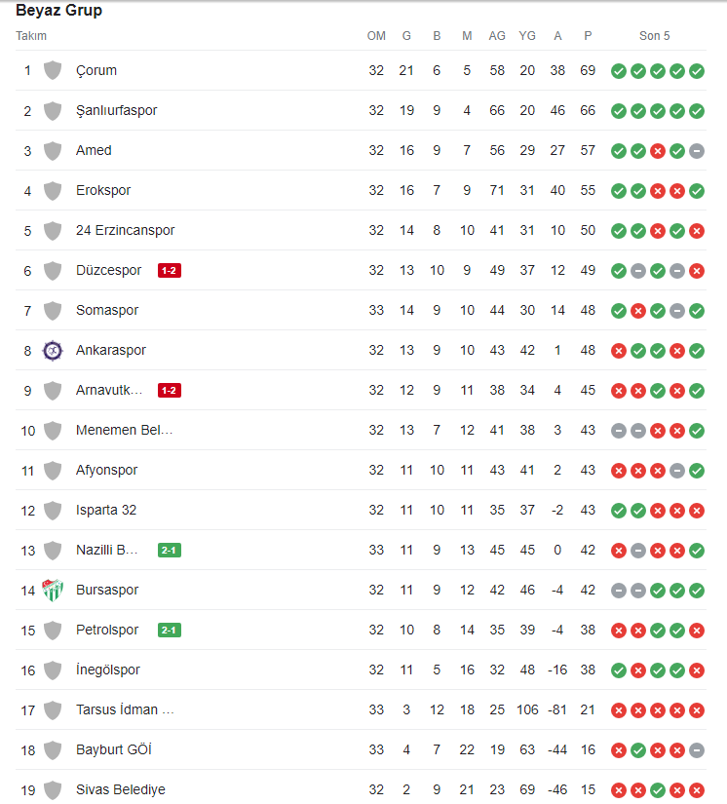Click Çorum's team shield icon
Image resolution: width=727 pixels, height=804 pixels.
53,71
